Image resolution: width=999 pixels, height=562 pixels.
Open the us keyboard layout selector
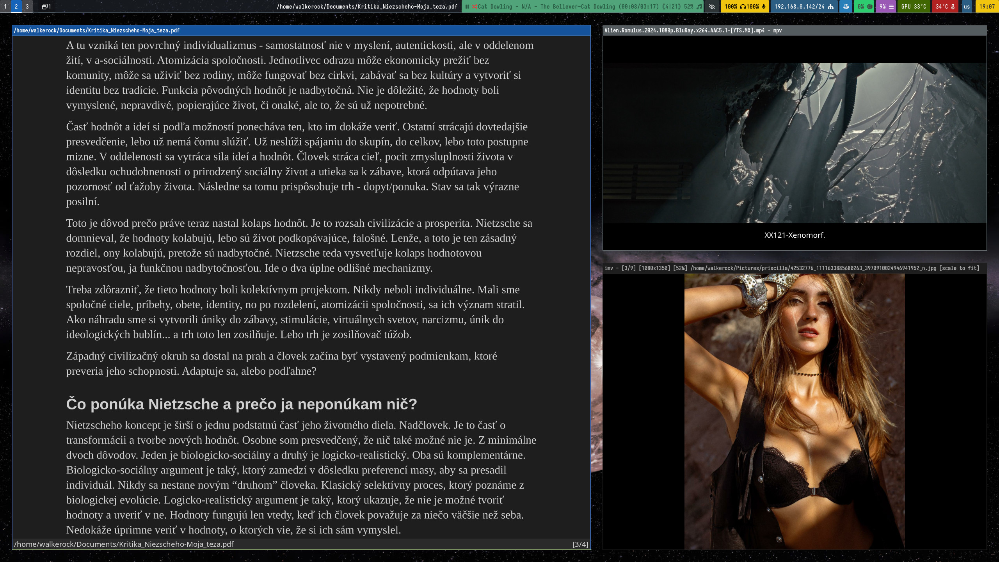[967, 7]
